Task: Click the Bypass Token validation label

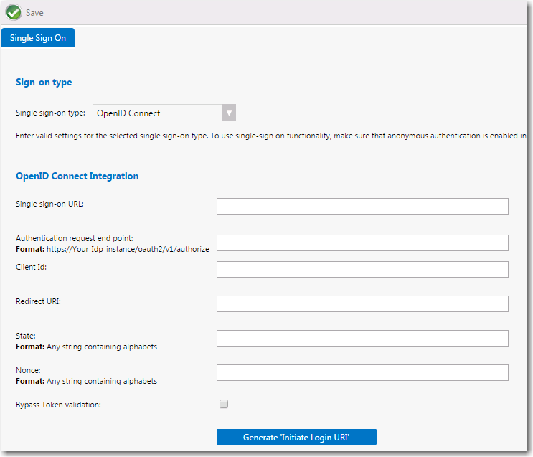Action: tap(58, 405)
